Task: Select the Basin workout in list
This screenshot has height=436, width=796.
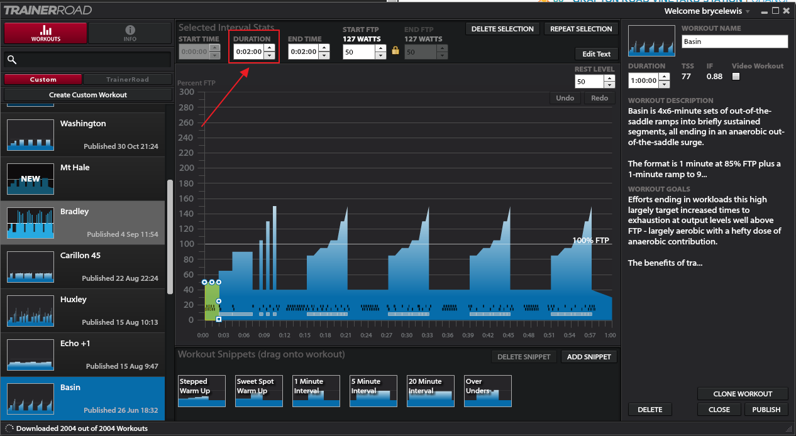Action: 82,398
